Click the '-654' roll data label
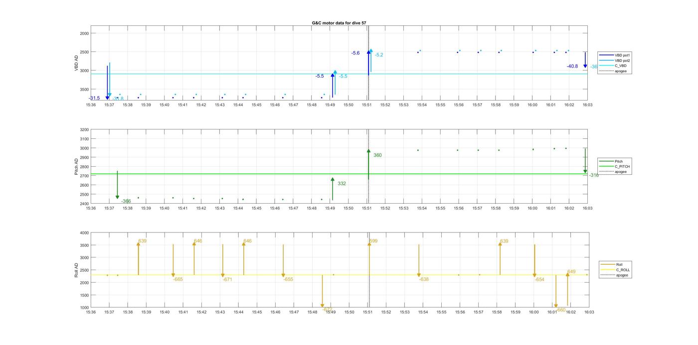 pyautogui.click(x=539, y=280)
